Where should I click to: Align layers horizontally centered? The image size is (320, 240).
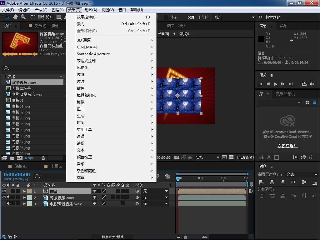pyautogui.click(x=272, y=182)
